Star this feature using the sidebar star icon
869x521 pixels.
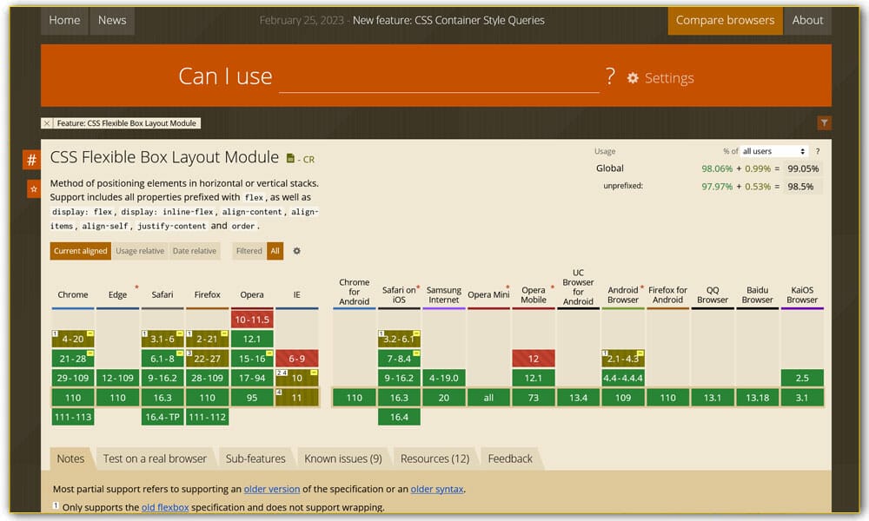31,188
